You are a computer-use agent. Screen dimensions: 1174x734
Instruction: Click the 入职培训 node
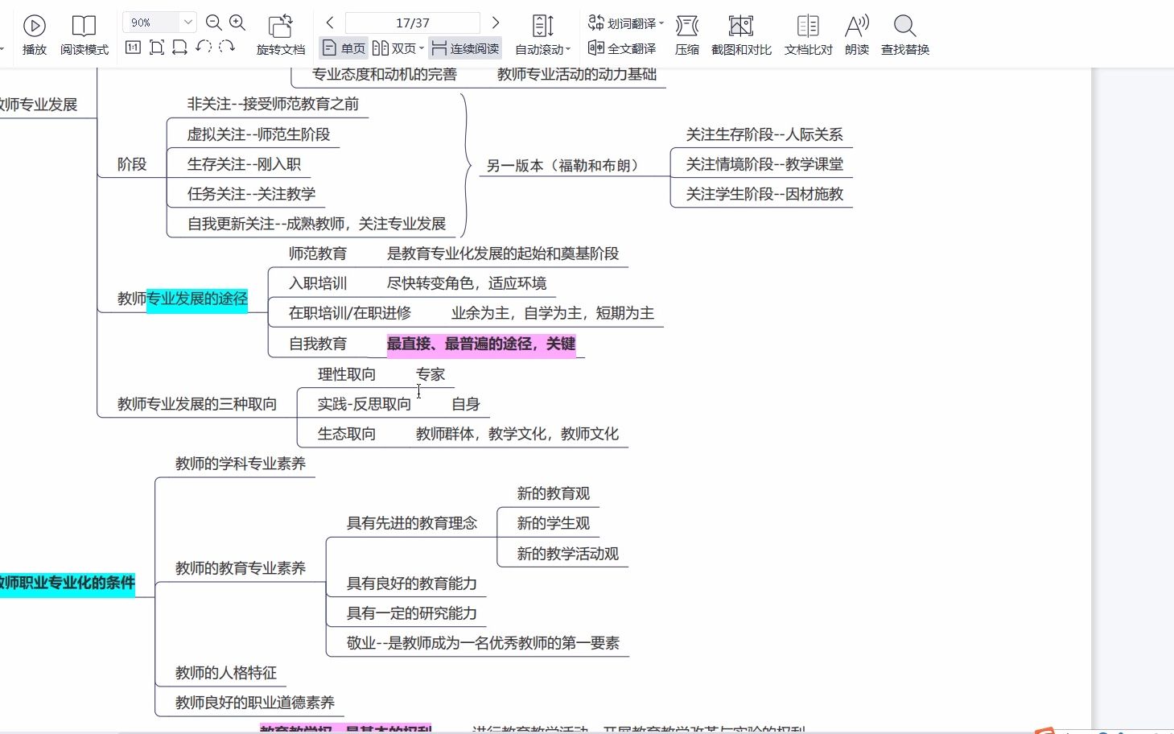tap(318, 283)
